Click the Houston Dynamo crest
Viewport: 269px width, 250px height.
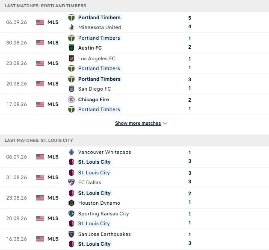pos(71,203)
